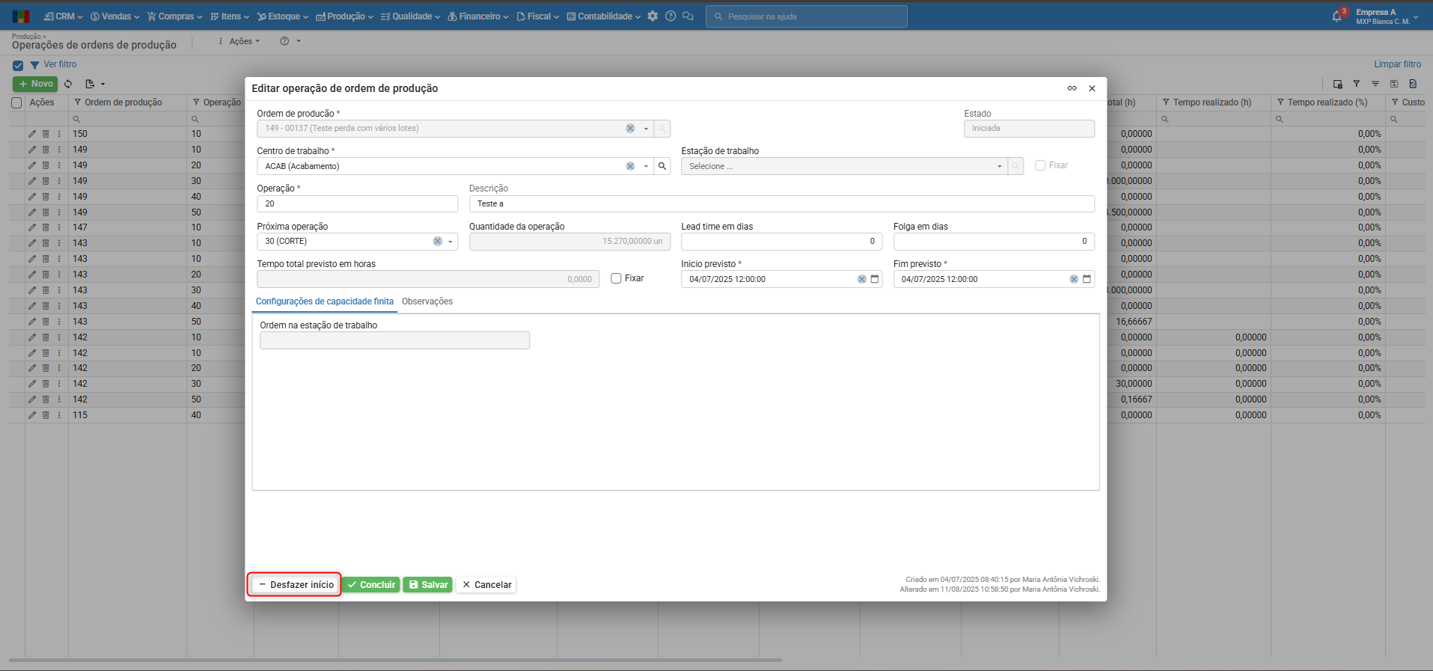Close the Editar operação dialog
This screenshot has height=671, width=1433.
[1092, 88]
